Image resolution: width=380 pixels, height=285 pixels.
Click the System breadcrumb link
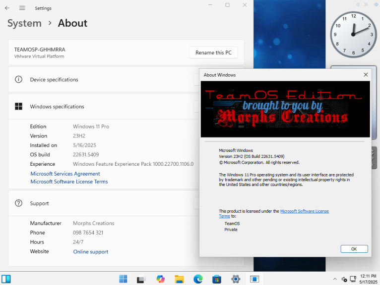coord(24,23)
